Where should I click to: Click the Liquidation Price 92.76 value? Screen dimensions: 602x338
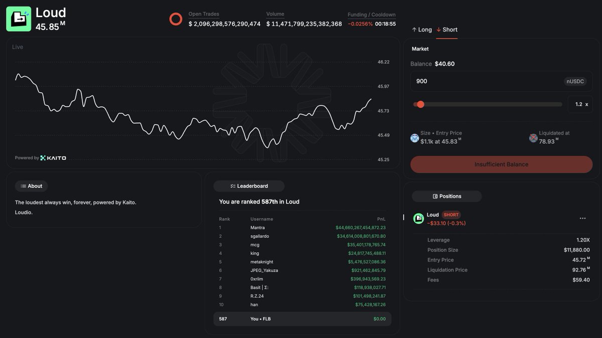point(581,269)
